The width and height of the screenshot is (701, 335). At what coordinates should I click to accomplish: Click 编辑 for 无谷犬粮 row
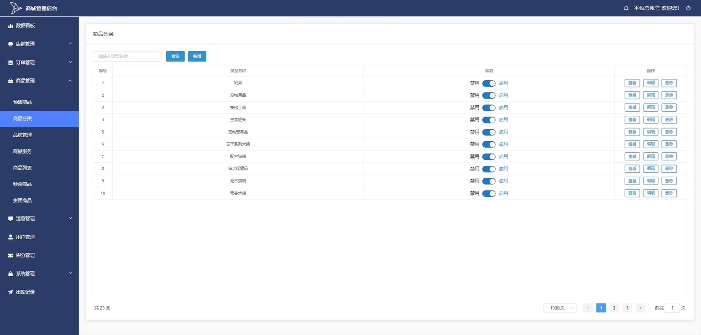point(651,193)
